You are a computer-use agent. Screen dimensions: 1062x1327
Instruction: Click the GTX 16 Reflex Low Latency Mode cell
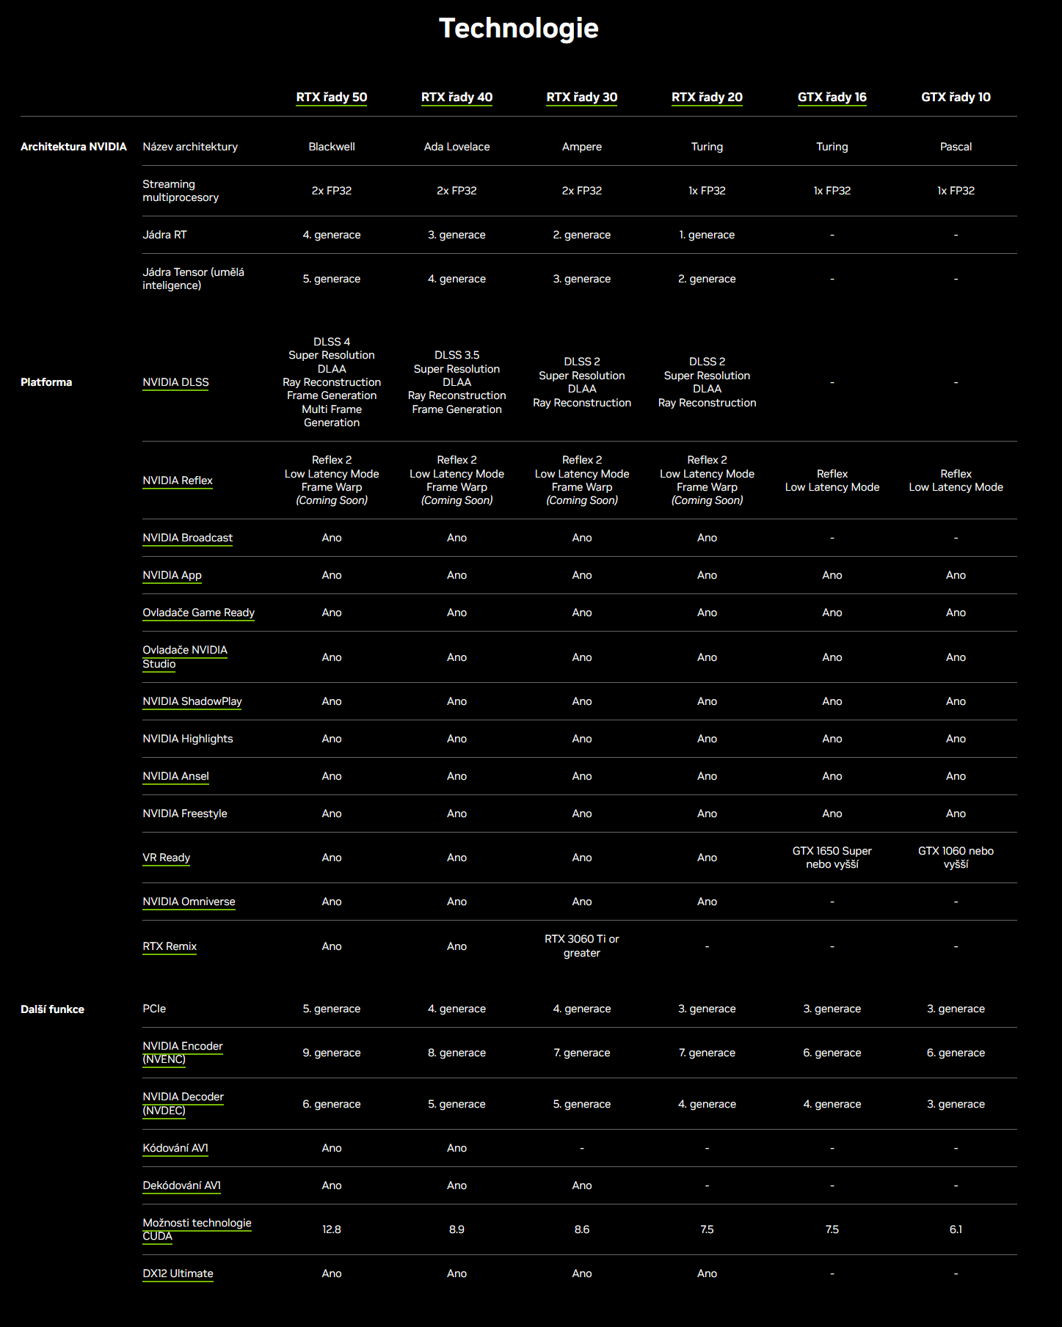(832, 480)
